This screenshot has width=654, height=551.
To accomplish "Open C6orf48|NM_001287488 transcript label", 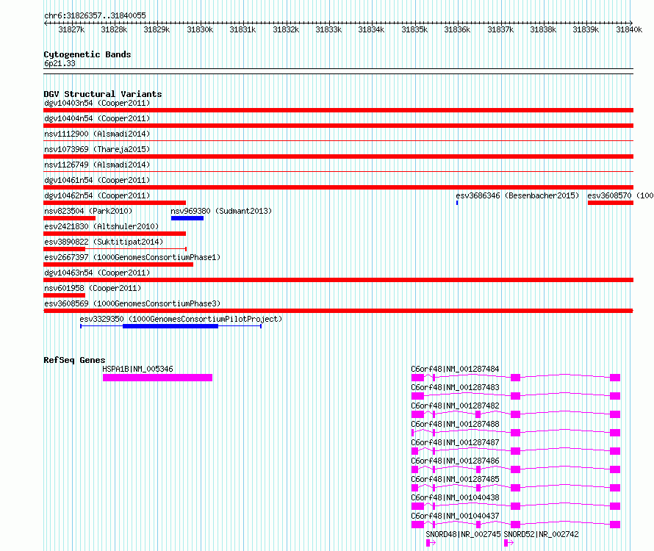I will [455, 424].
